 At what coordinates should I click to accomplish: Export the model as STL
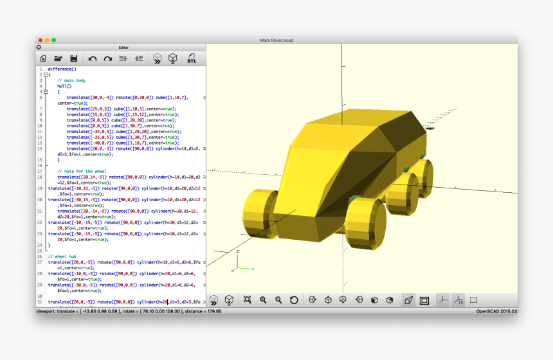point(192,59)
